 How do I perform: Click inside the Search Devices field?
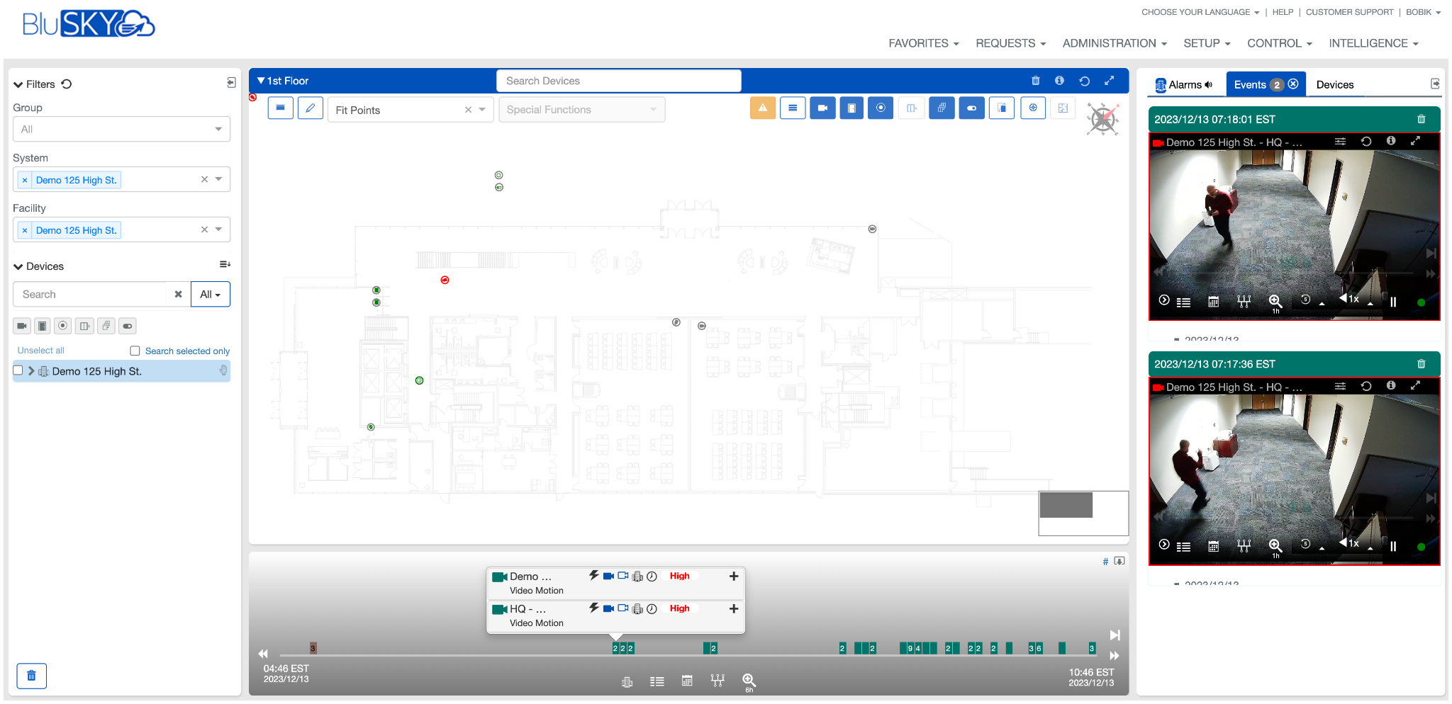618,80
